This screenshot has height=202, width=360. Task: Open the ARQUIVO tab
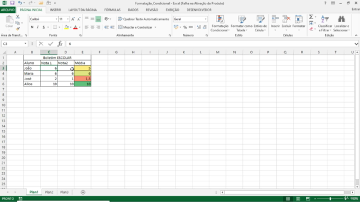(x=7, y=10)
